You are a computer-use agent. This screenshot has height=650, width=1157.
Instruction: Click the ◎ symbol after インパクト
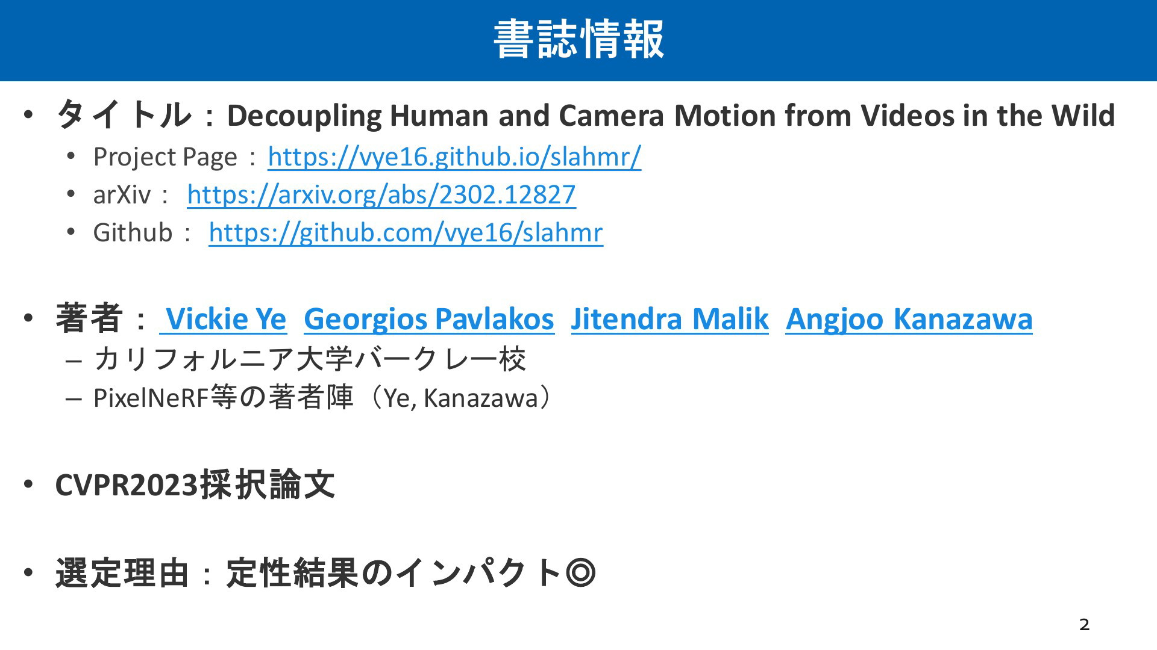tap(581, 573)
